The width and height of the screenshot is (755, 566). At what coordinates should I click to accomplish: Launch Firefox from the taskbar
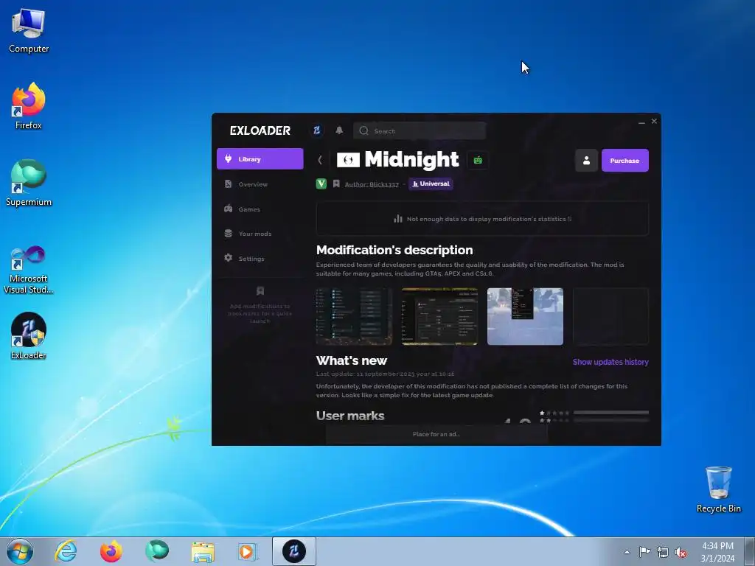click(111, 551)
